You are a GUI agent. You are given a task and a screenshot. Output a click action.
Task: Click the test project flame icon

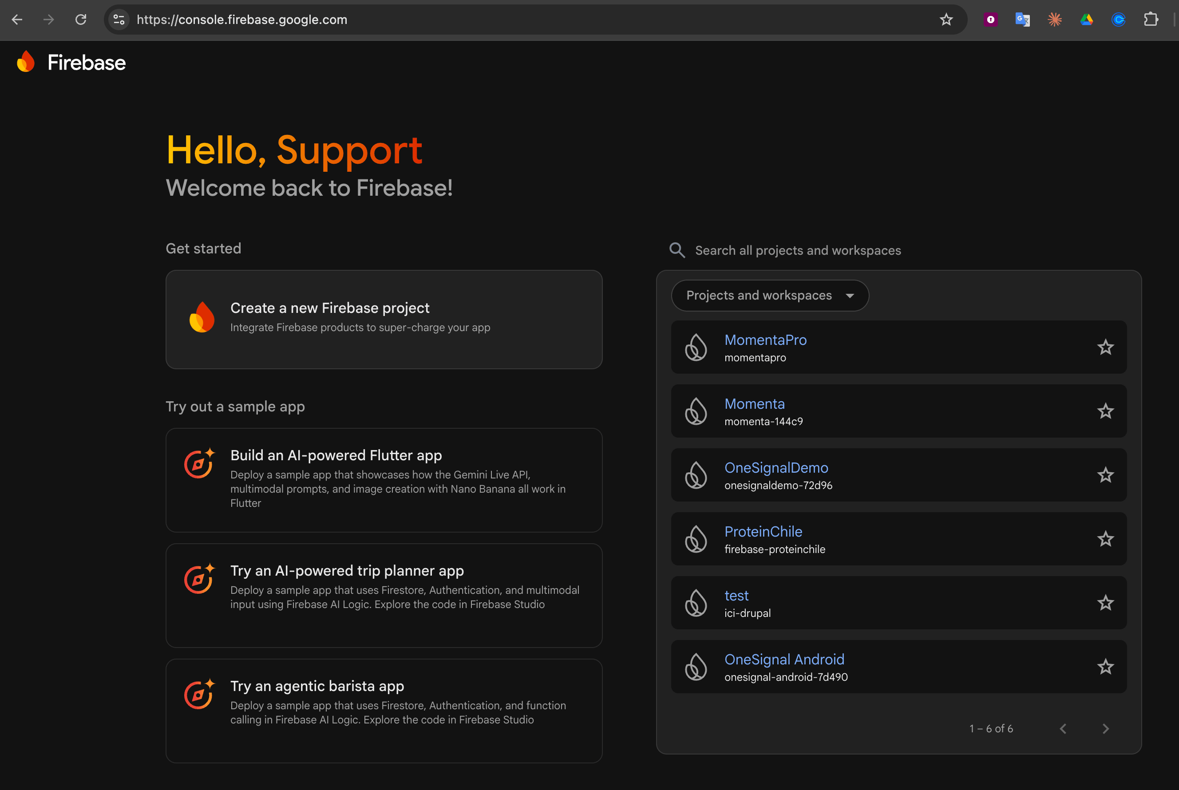pyautogui.click(x=696, y=603)
